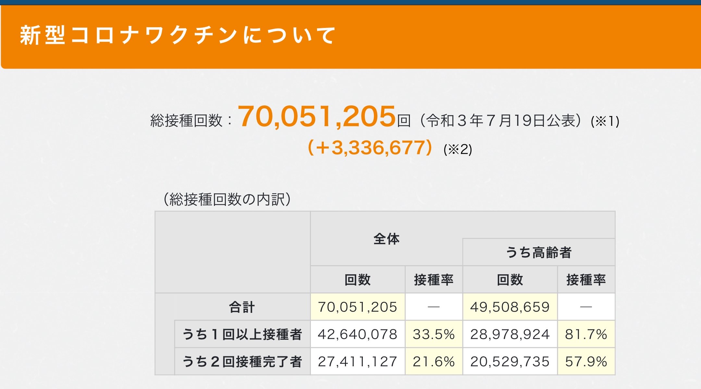
Task: Click the 81.7% elderly rate cell
Action: pyautogui.click(x=586, y=334)
